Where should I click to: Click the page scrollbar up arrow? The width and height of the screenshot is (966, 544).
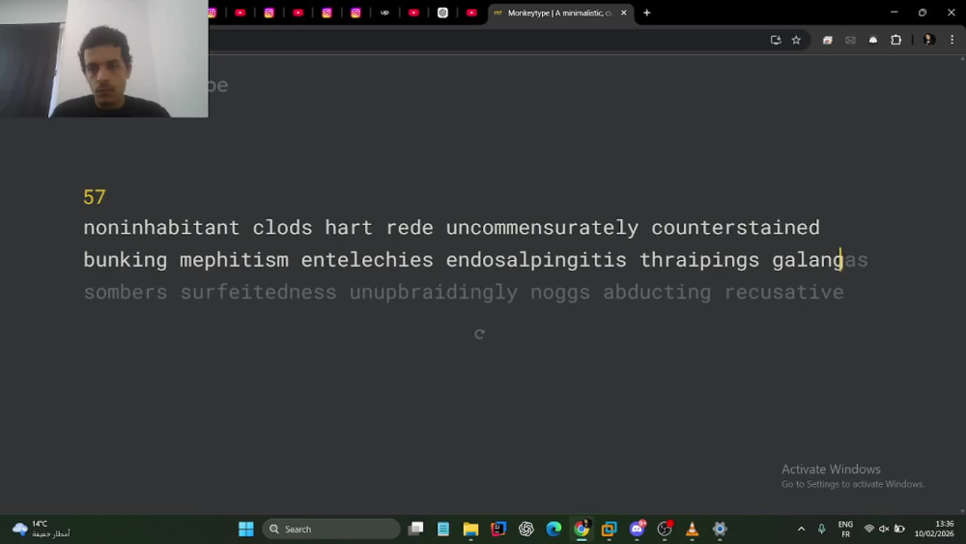tap(962, 59)
